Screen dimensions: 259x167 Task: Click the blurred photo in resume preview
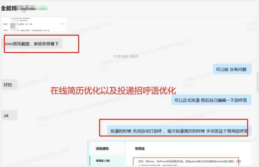[x=13, y=25]
